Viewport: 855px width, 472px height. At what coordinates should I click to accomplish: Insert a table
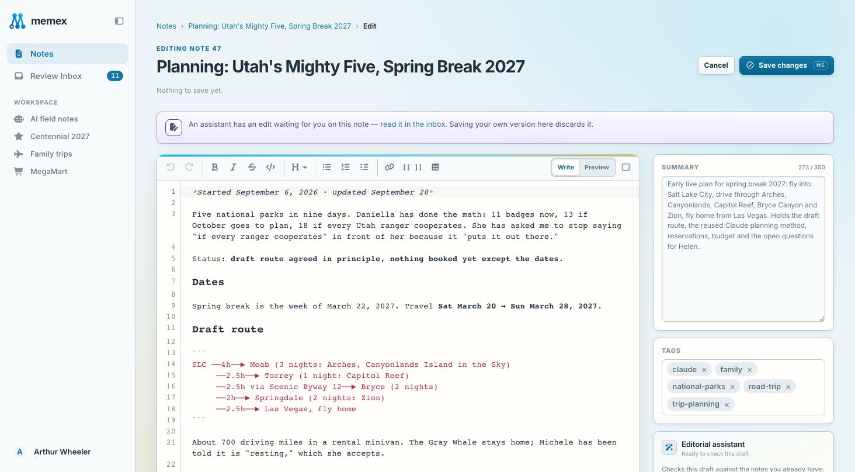435,167
